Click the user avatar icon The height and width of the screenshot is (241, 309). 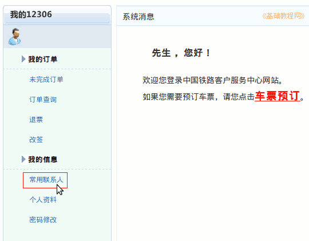click(x=14, y=37)
